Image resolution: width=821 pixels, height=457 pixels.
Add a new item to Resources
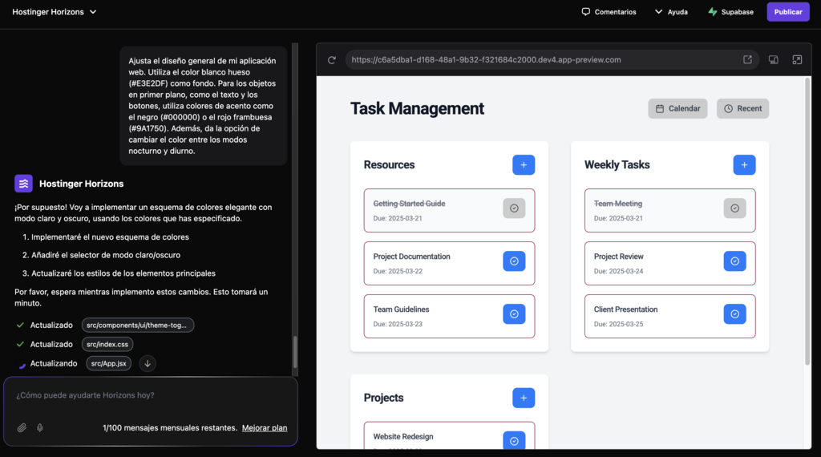[x=524, y=165]
